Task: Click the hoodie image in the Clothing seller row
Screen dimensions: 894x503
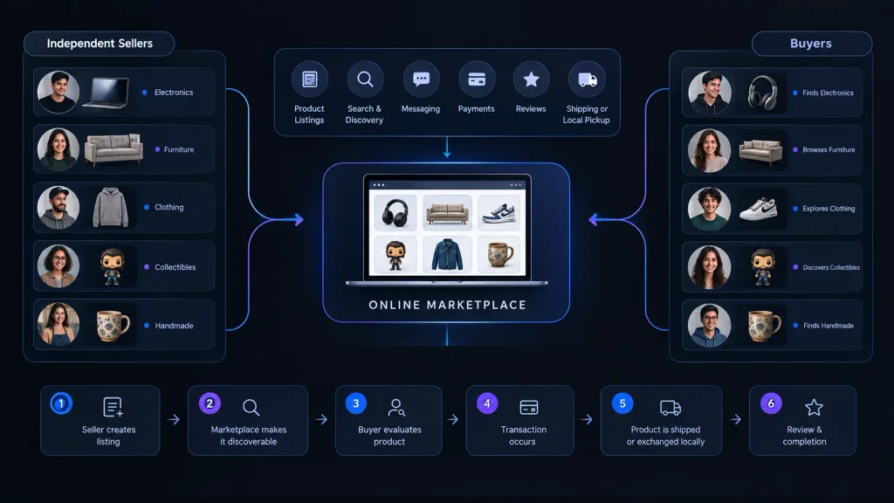Action: [111, 207]
